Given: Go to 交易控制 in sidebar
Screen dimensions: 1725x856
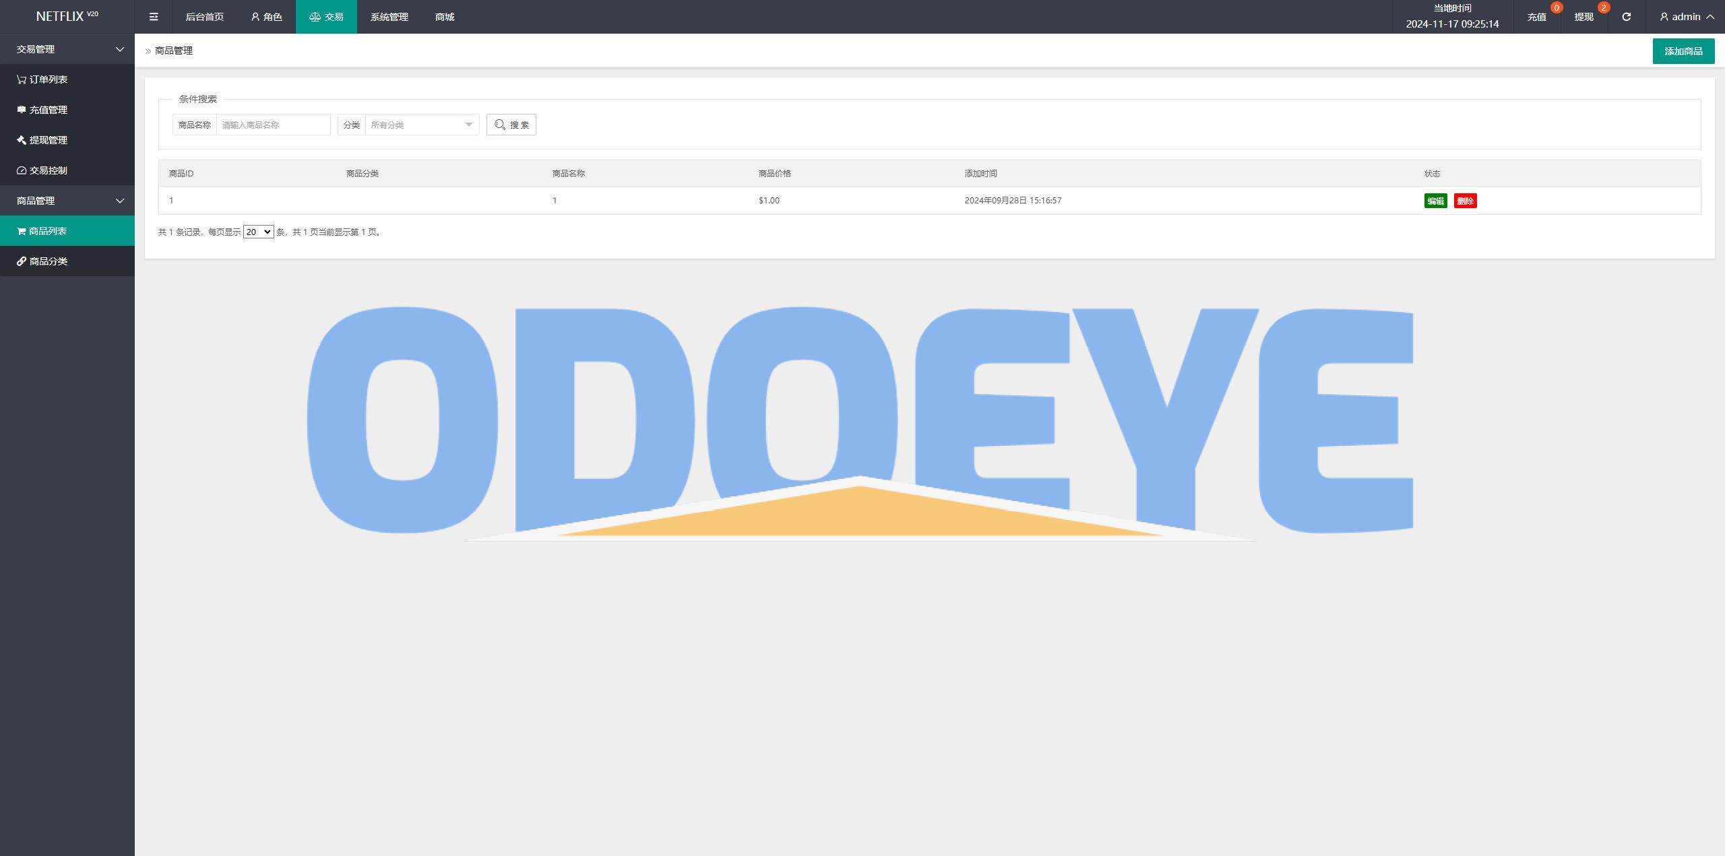Looking at the screenshot, I should click(x=67, y=170).
